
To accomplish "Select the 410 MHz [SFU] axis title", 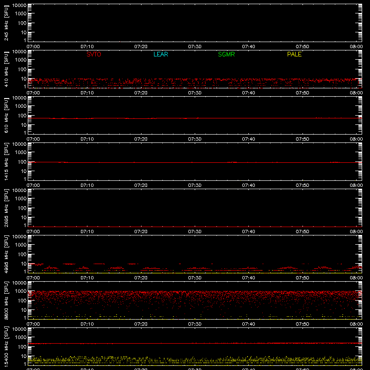I will click(x=6, y=69).
